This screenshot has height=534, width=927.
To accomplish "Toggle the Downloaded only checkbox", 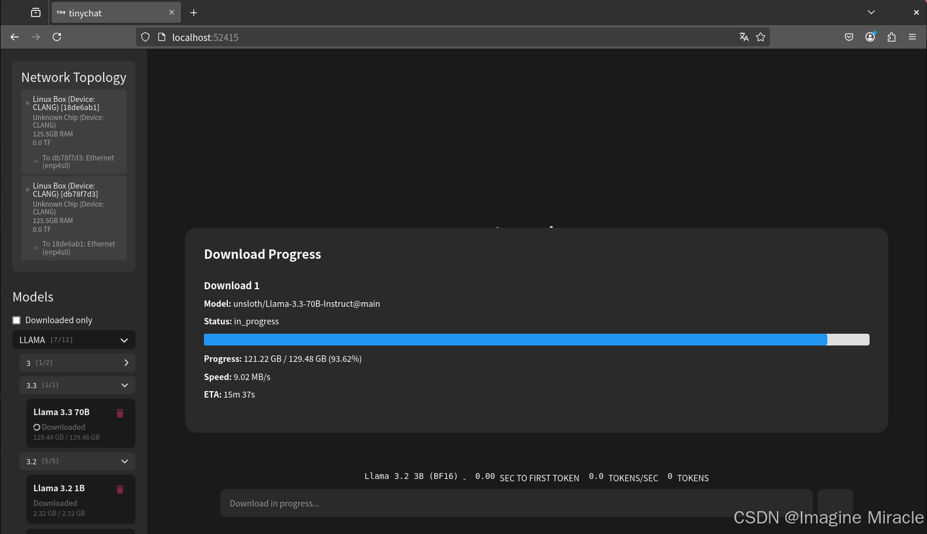I will (x=16, y=320).
